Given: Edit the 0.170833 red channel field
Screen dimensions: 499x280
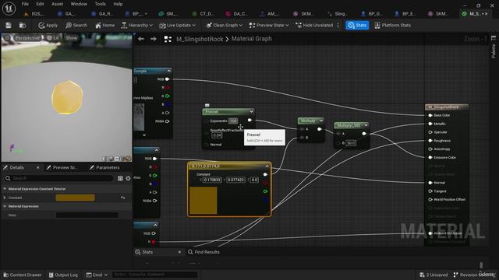Looking at the screenshot, I should 212,180.
